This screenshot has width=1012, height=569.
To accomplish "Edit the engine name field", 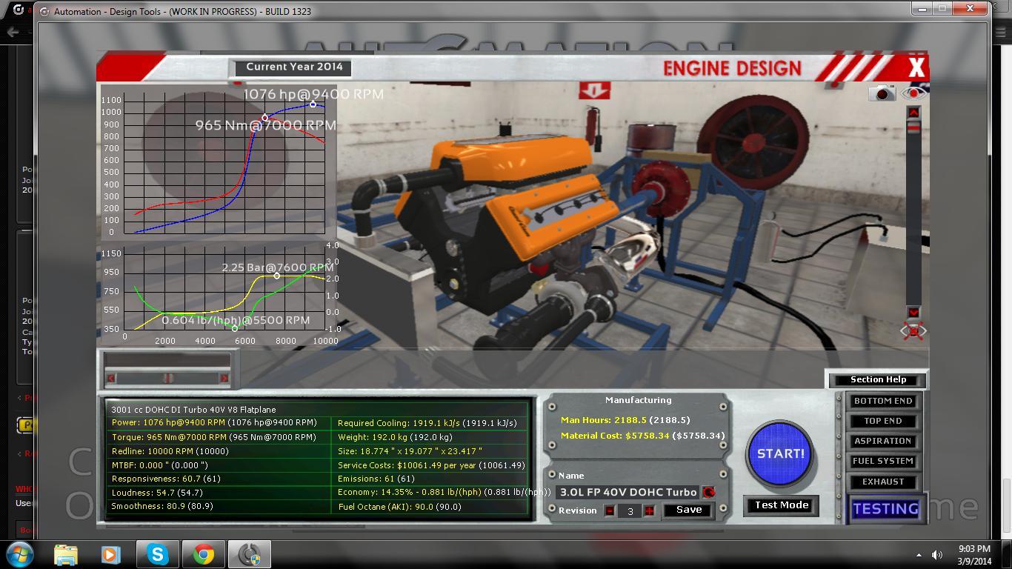I will [x=627, y=492].
